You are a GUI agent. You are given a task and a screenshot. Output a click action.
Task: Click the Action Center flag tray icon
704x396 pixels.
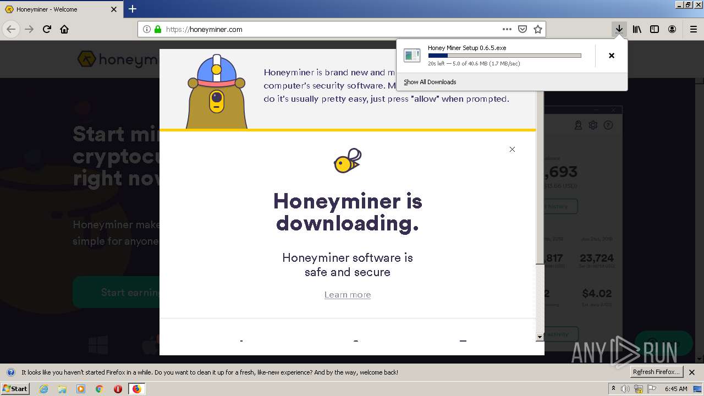point(652,389)
